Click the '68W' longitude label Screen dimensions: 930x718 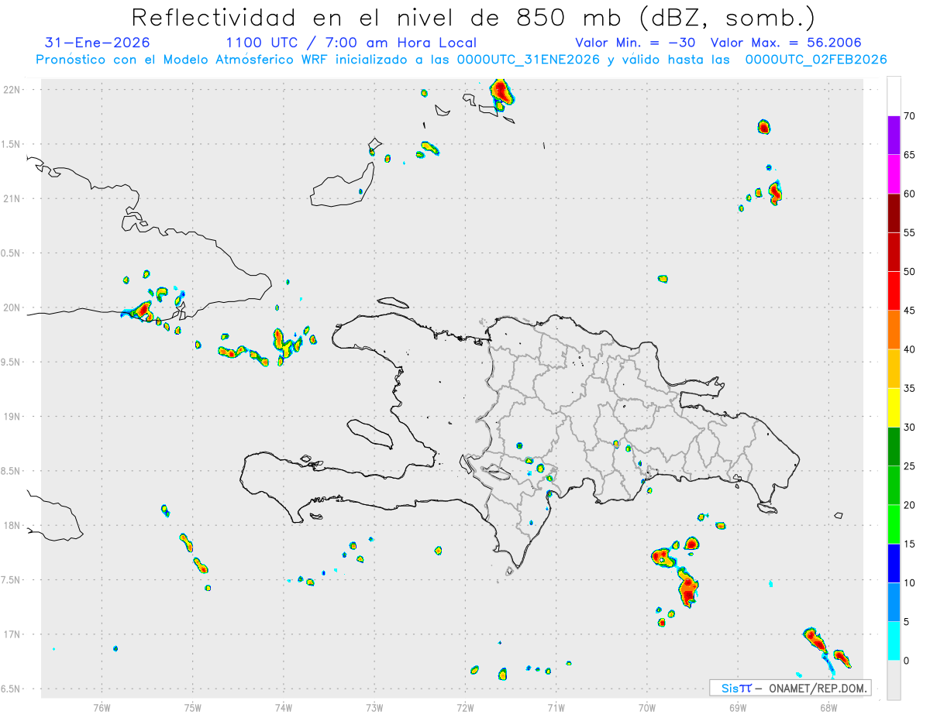pos(828,706)
